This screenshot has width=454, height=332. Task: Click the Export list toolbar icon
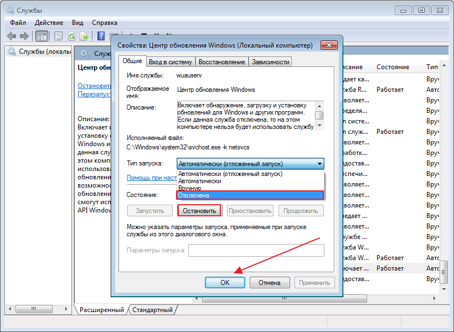point(84,36)
